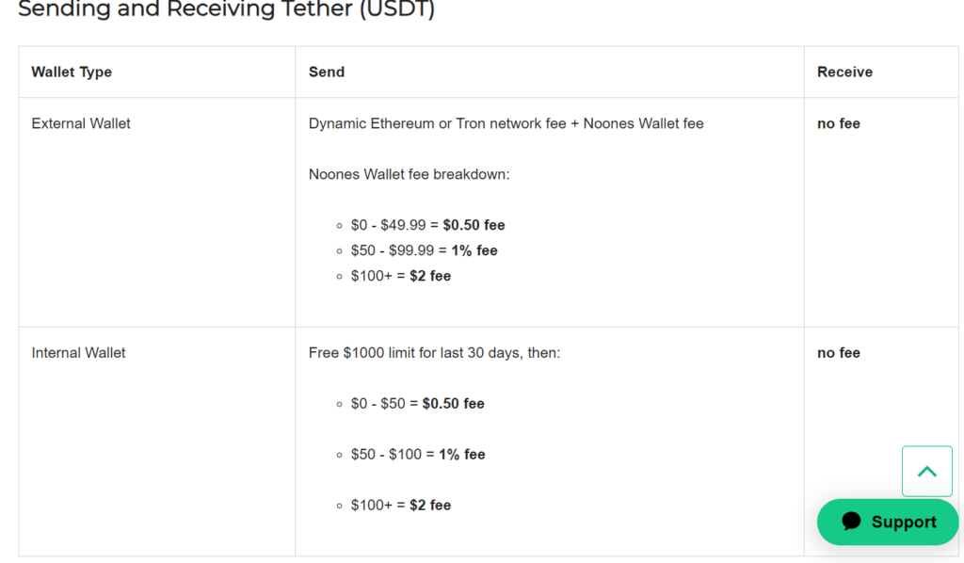
Task: Click the scroll-to-top chevron arrow button
Action: (x=927, y=472)
